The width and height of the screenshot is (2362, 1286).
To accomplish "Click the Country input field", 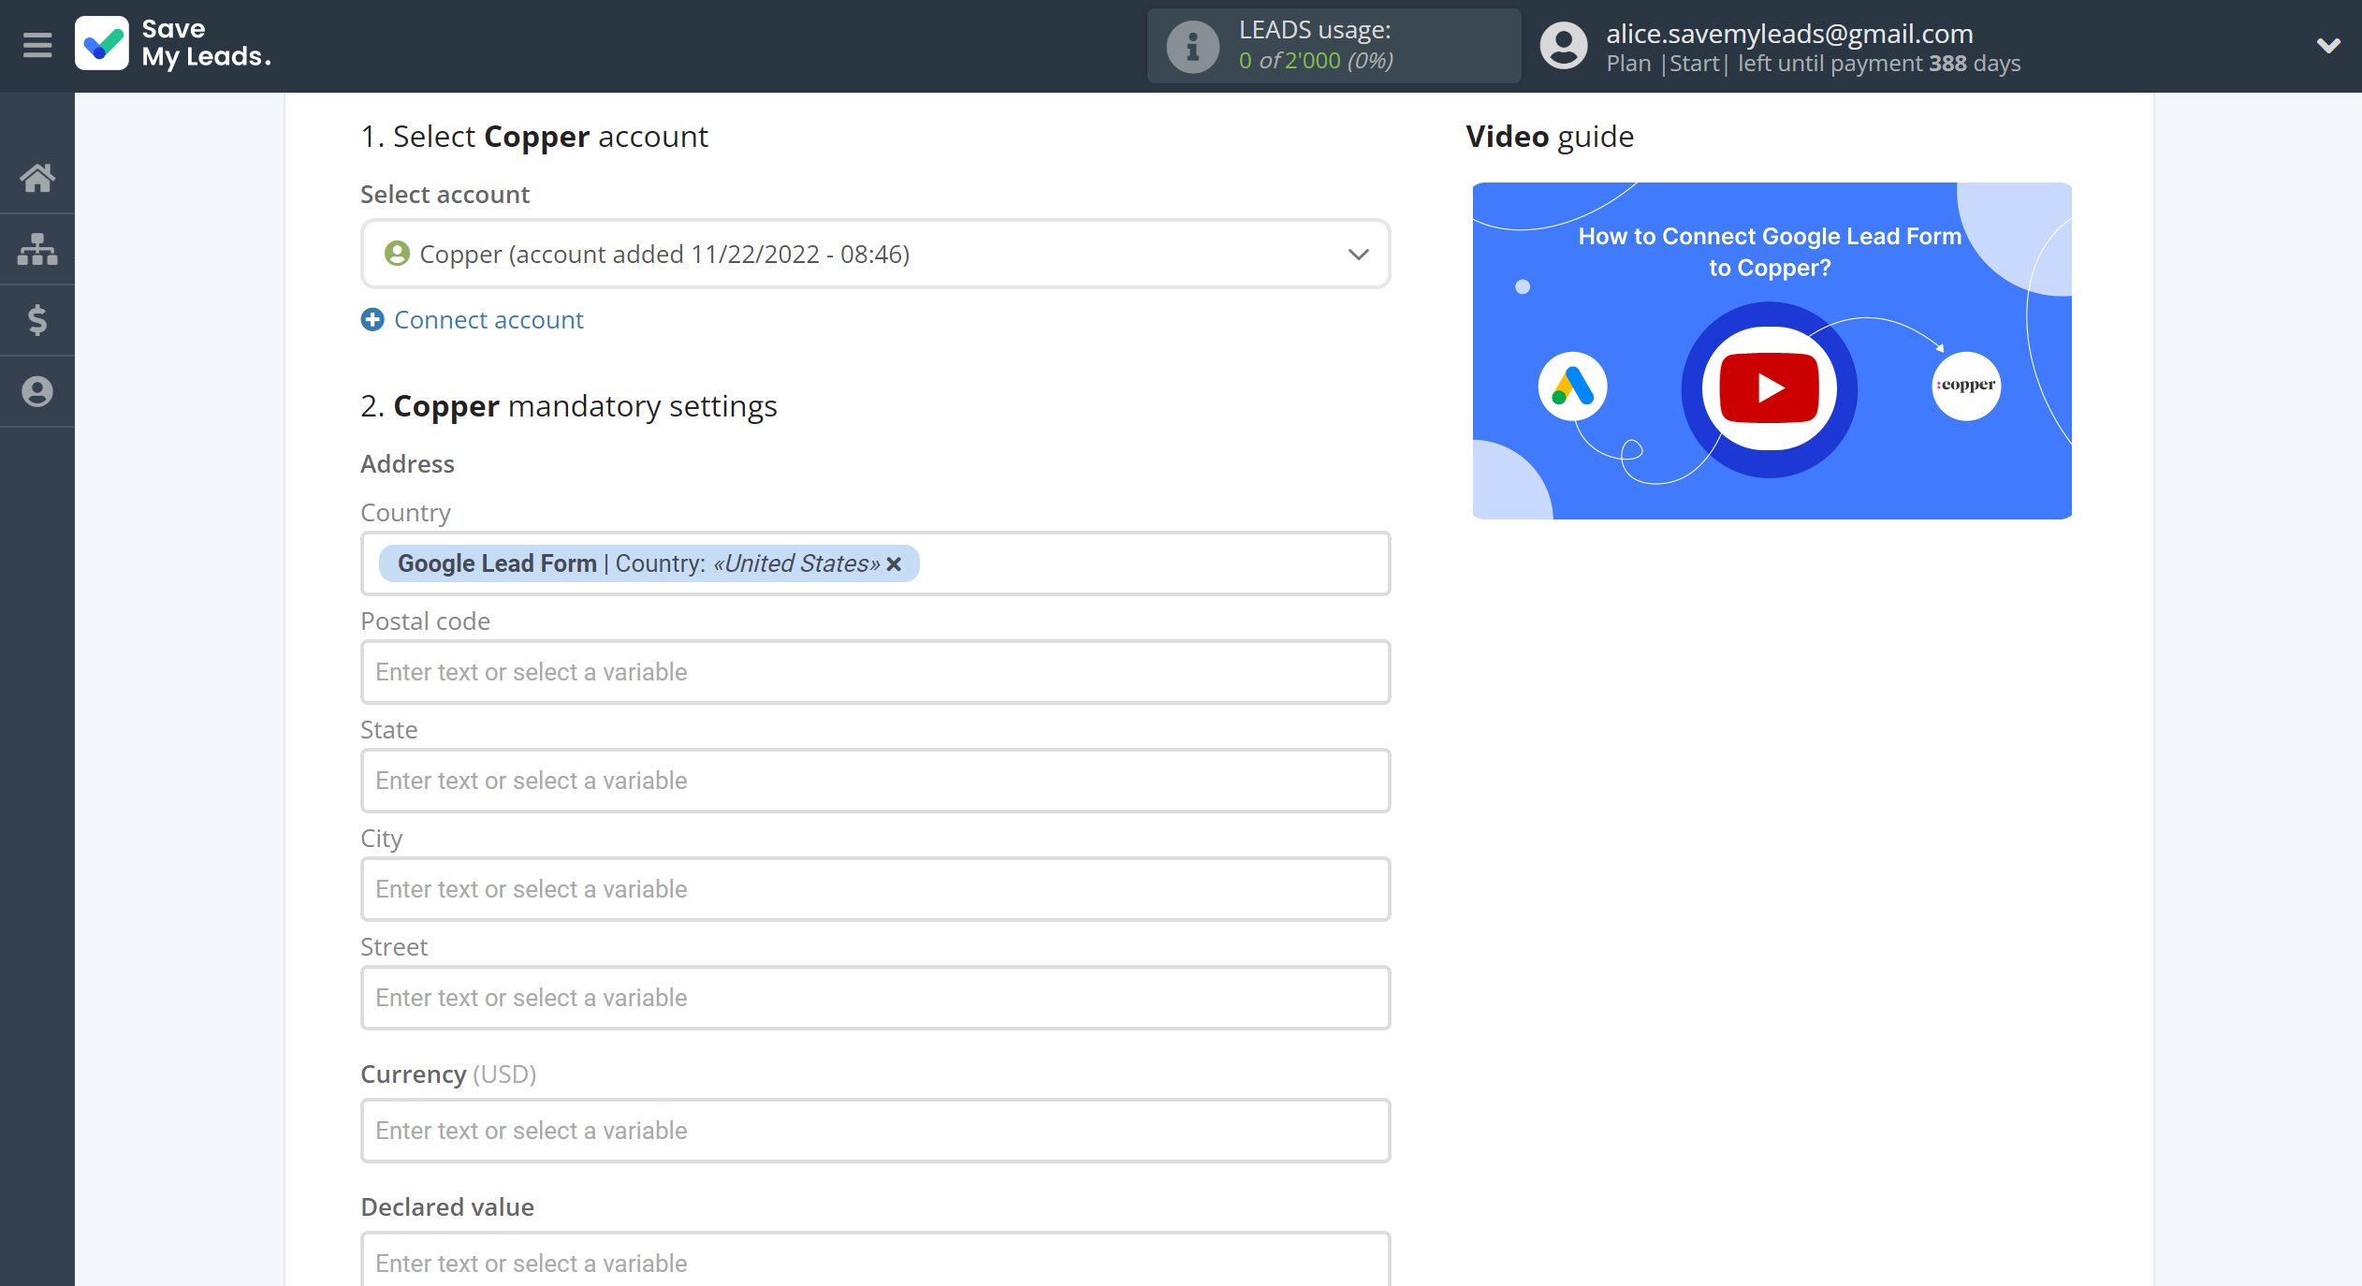I will pos(874,563).
